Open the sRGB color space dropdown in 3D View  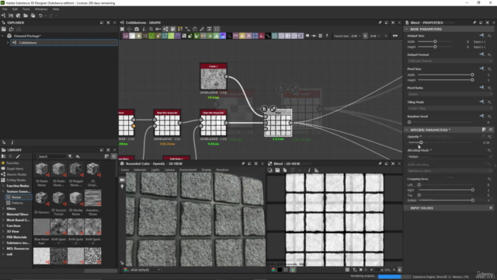(x=145, y=270)
